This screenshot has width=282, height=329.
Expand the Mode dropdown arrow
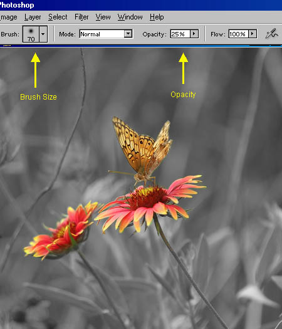(128, 34)
